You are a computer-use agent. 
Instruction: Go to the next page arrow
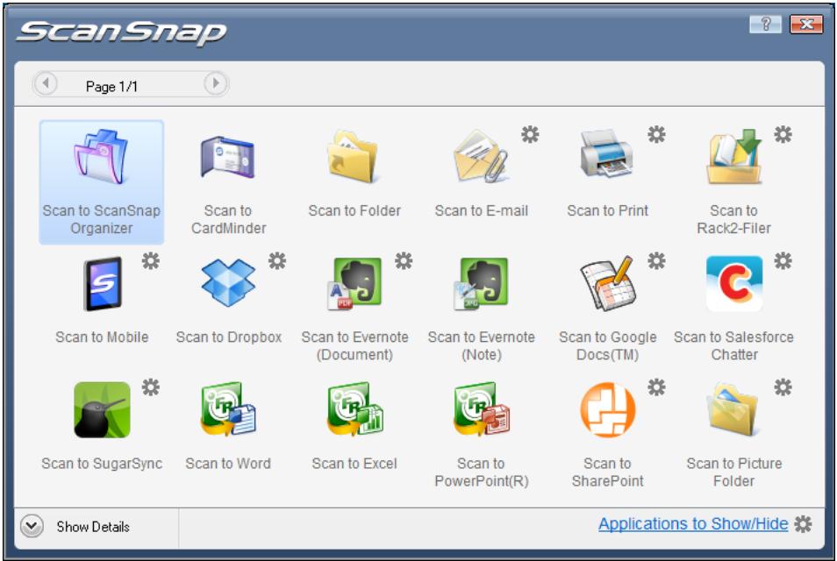(216, 84)
